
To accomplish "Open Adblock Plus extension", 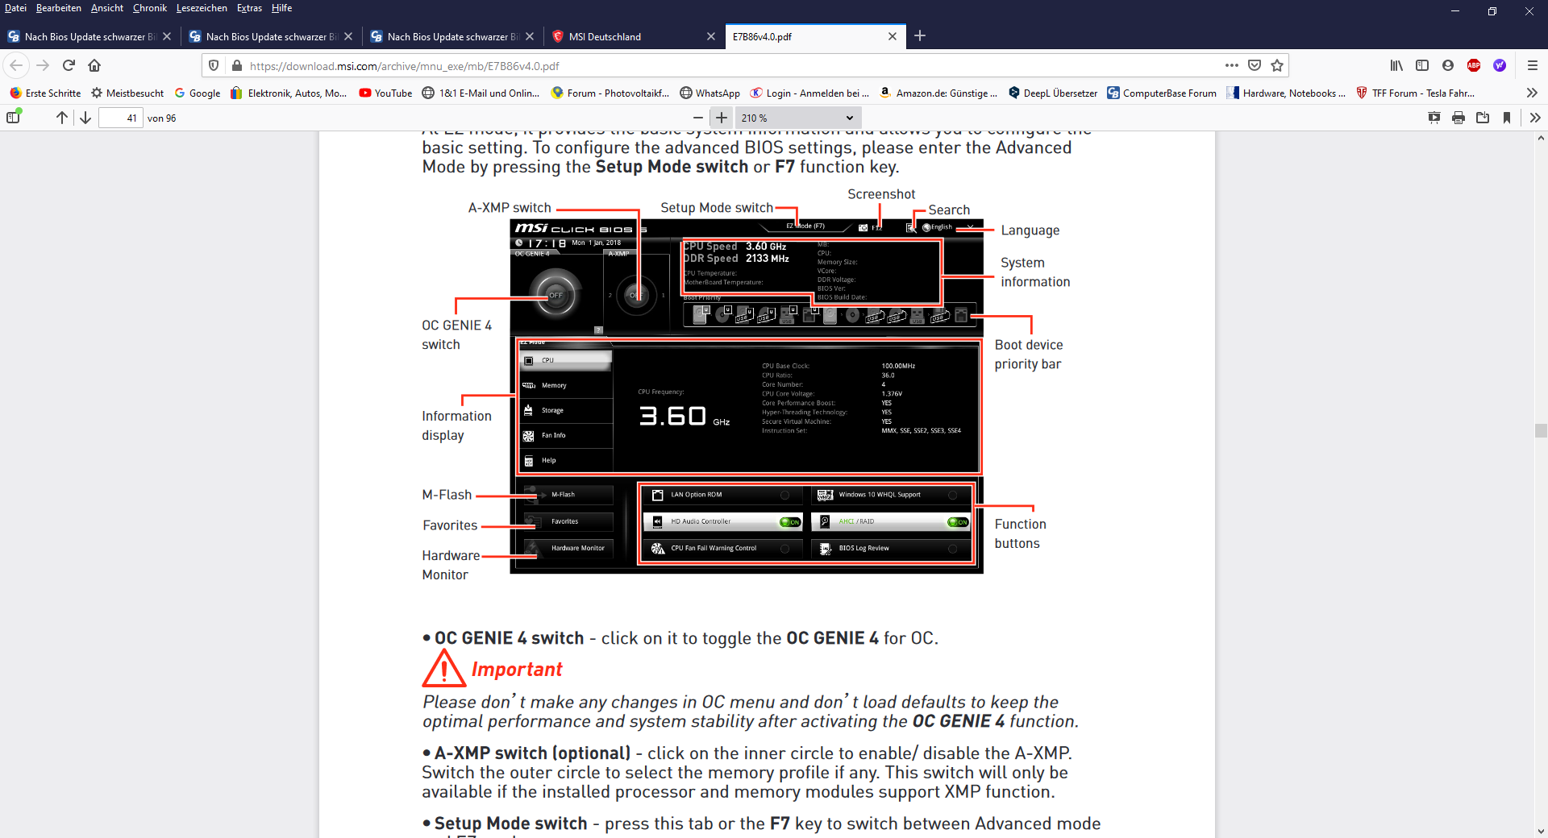I will click(1474, 65).
